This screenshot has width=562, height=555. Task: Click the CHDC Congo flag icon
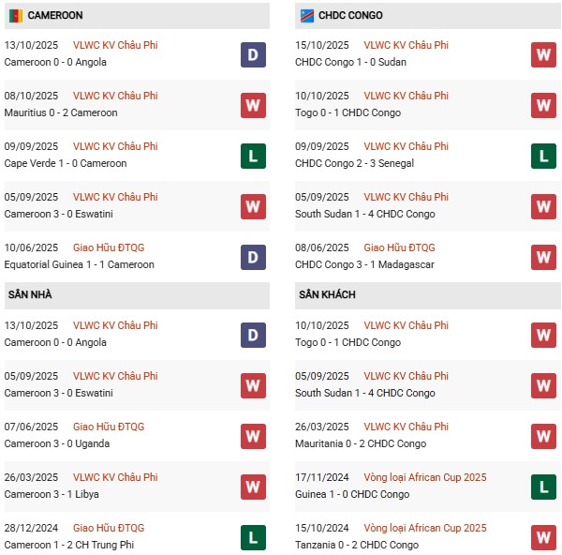pyautogui.click(x=305, y=15)
